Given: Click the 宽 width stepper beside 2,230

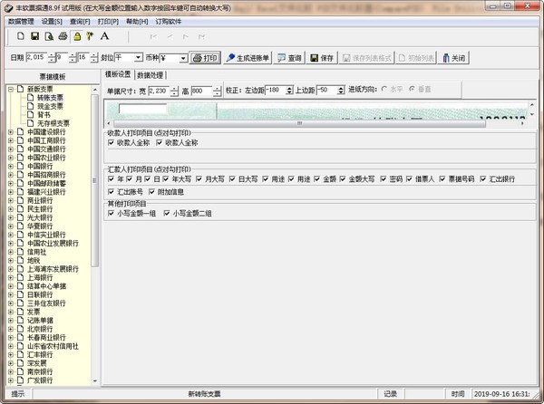Looking at the screenshot, I should click(174, 91).
